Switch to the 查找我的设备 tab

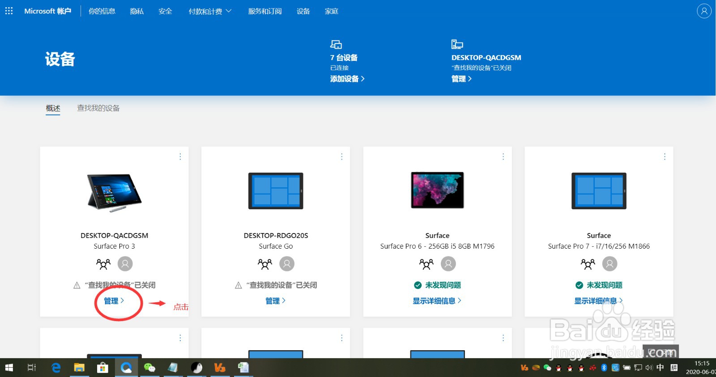[98, 108]
